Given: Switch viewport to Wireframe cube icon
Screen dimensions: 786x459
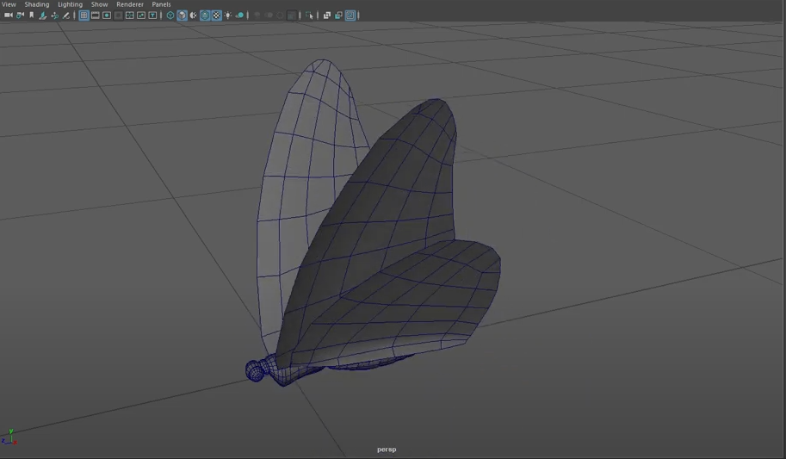Looking at the screenshot, I should [x=170, y=16].
